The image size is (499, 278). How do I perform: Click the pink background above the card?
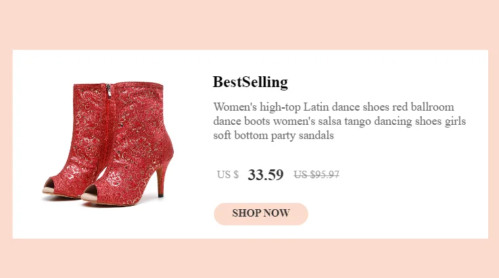click(249, 24)
